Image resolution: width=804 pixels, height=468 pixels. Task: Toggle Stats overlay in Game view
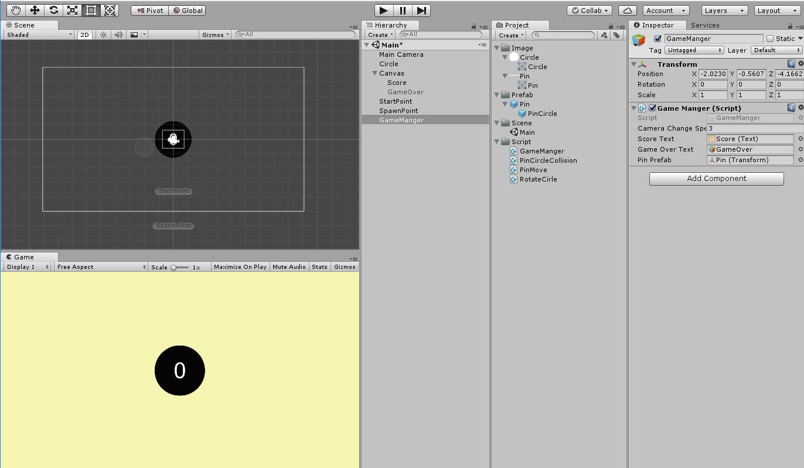pos(319,267)
